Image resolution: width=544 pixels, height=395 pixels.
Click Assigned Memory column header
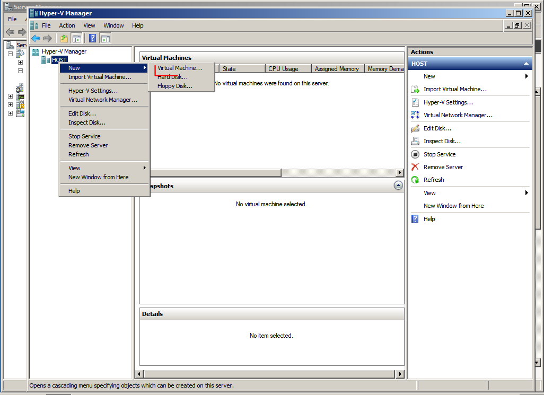click(338, 69)
